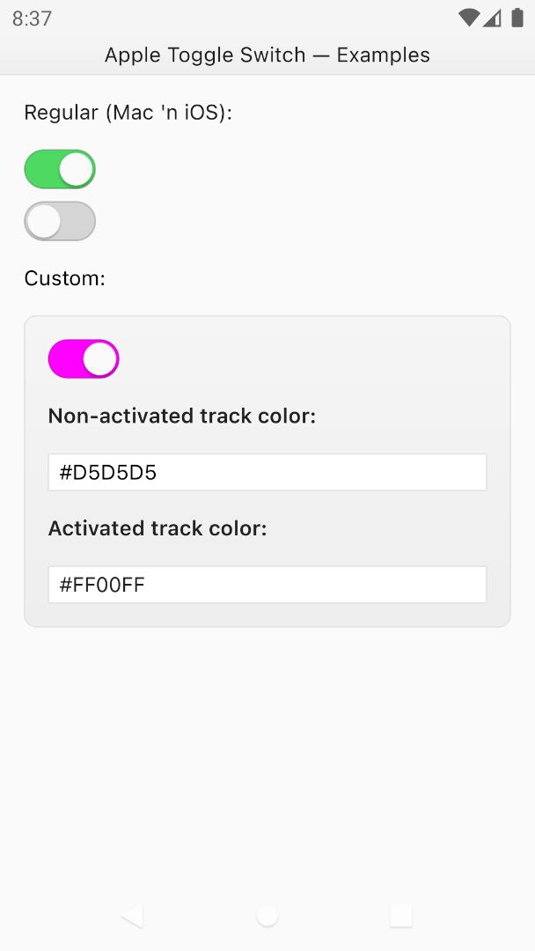This screenshot has width=535, height=951.
Task: Select the #D5D5D5 input field
Action: (267, 472)
